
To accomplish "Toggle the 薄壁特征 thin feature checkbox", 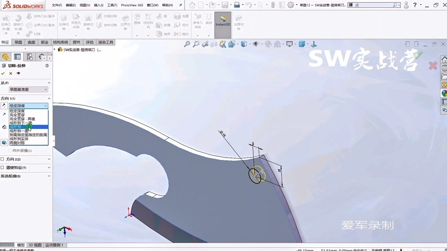I will (x=3, y=167).
